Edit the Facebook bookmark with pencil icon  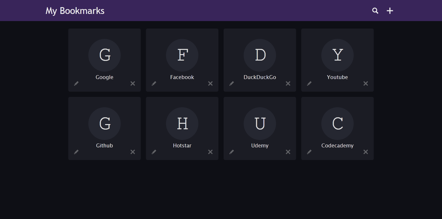point(154,84)
